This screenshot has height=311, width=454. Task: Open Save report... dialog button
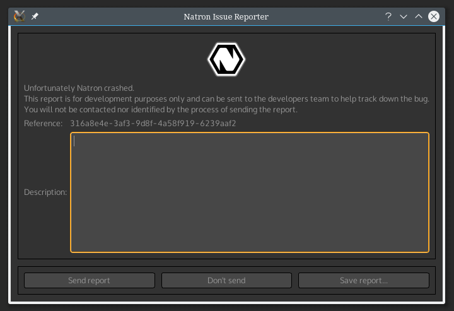(364, 280)
